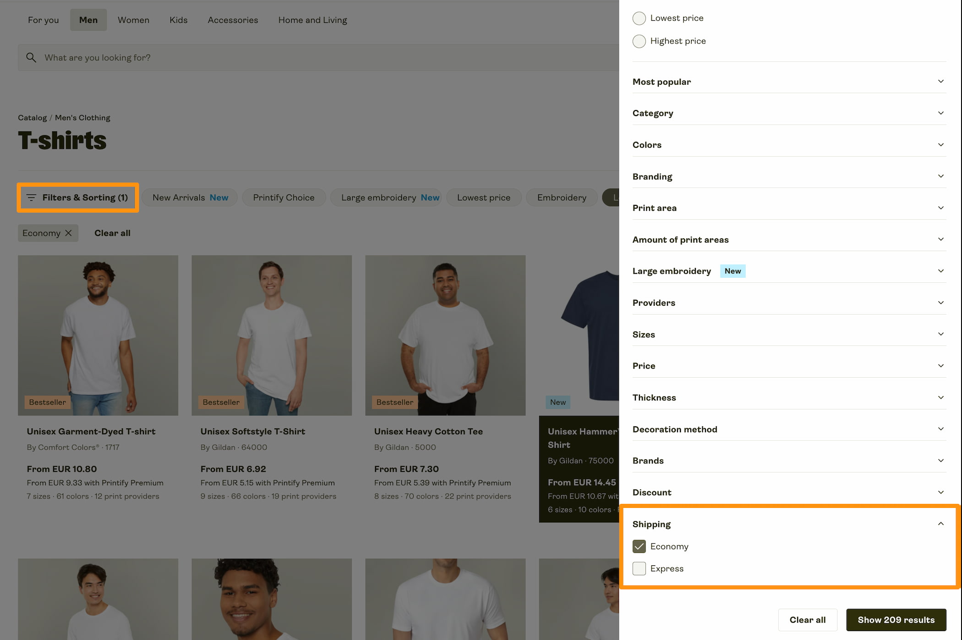Select the Embroidery chip
Viewport: 962px width, 640px height.
(x=562, y=198)
